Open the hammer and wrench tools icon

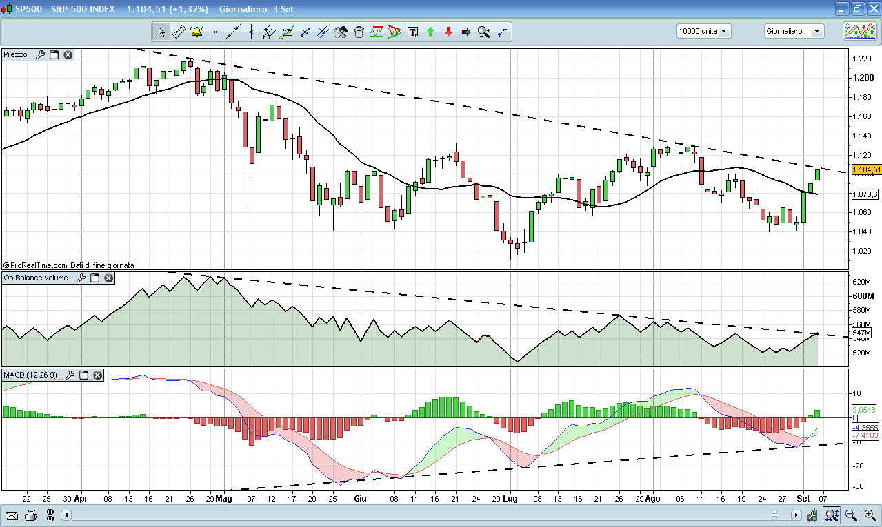click(341, 32)
